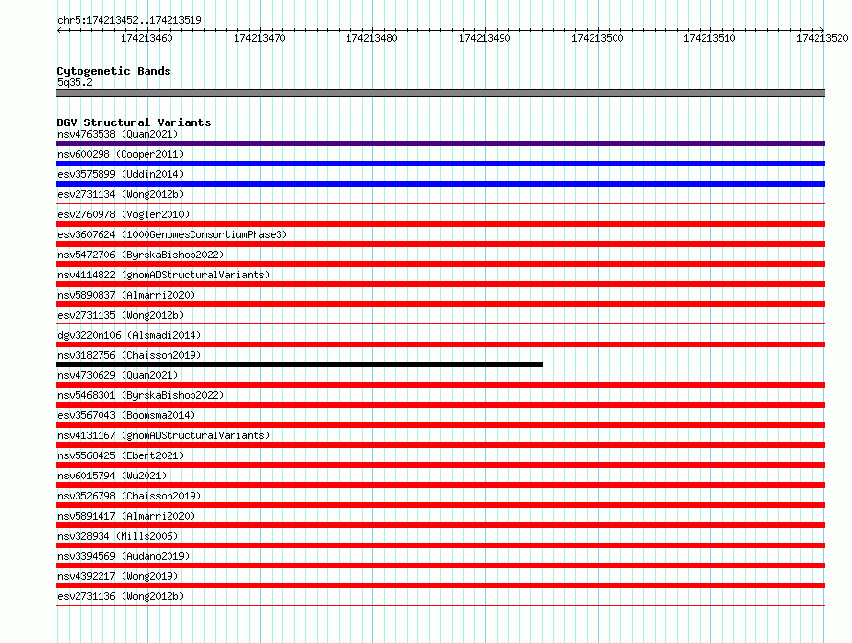852x643 pixels.
Task: Click the esv2731135 (Wong2012b) label
Action: pyautogui.click(x=121, y=315)
